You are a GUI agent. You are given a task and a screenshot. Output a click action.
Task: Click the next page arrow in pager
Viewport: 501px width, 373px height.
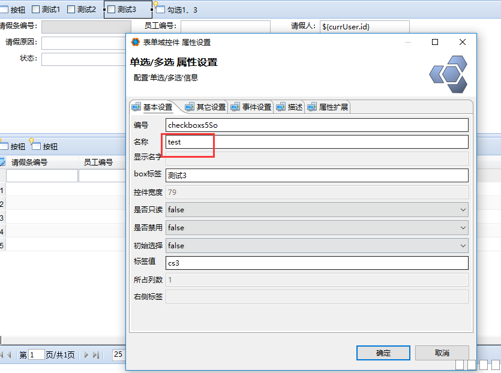point(86,355)
